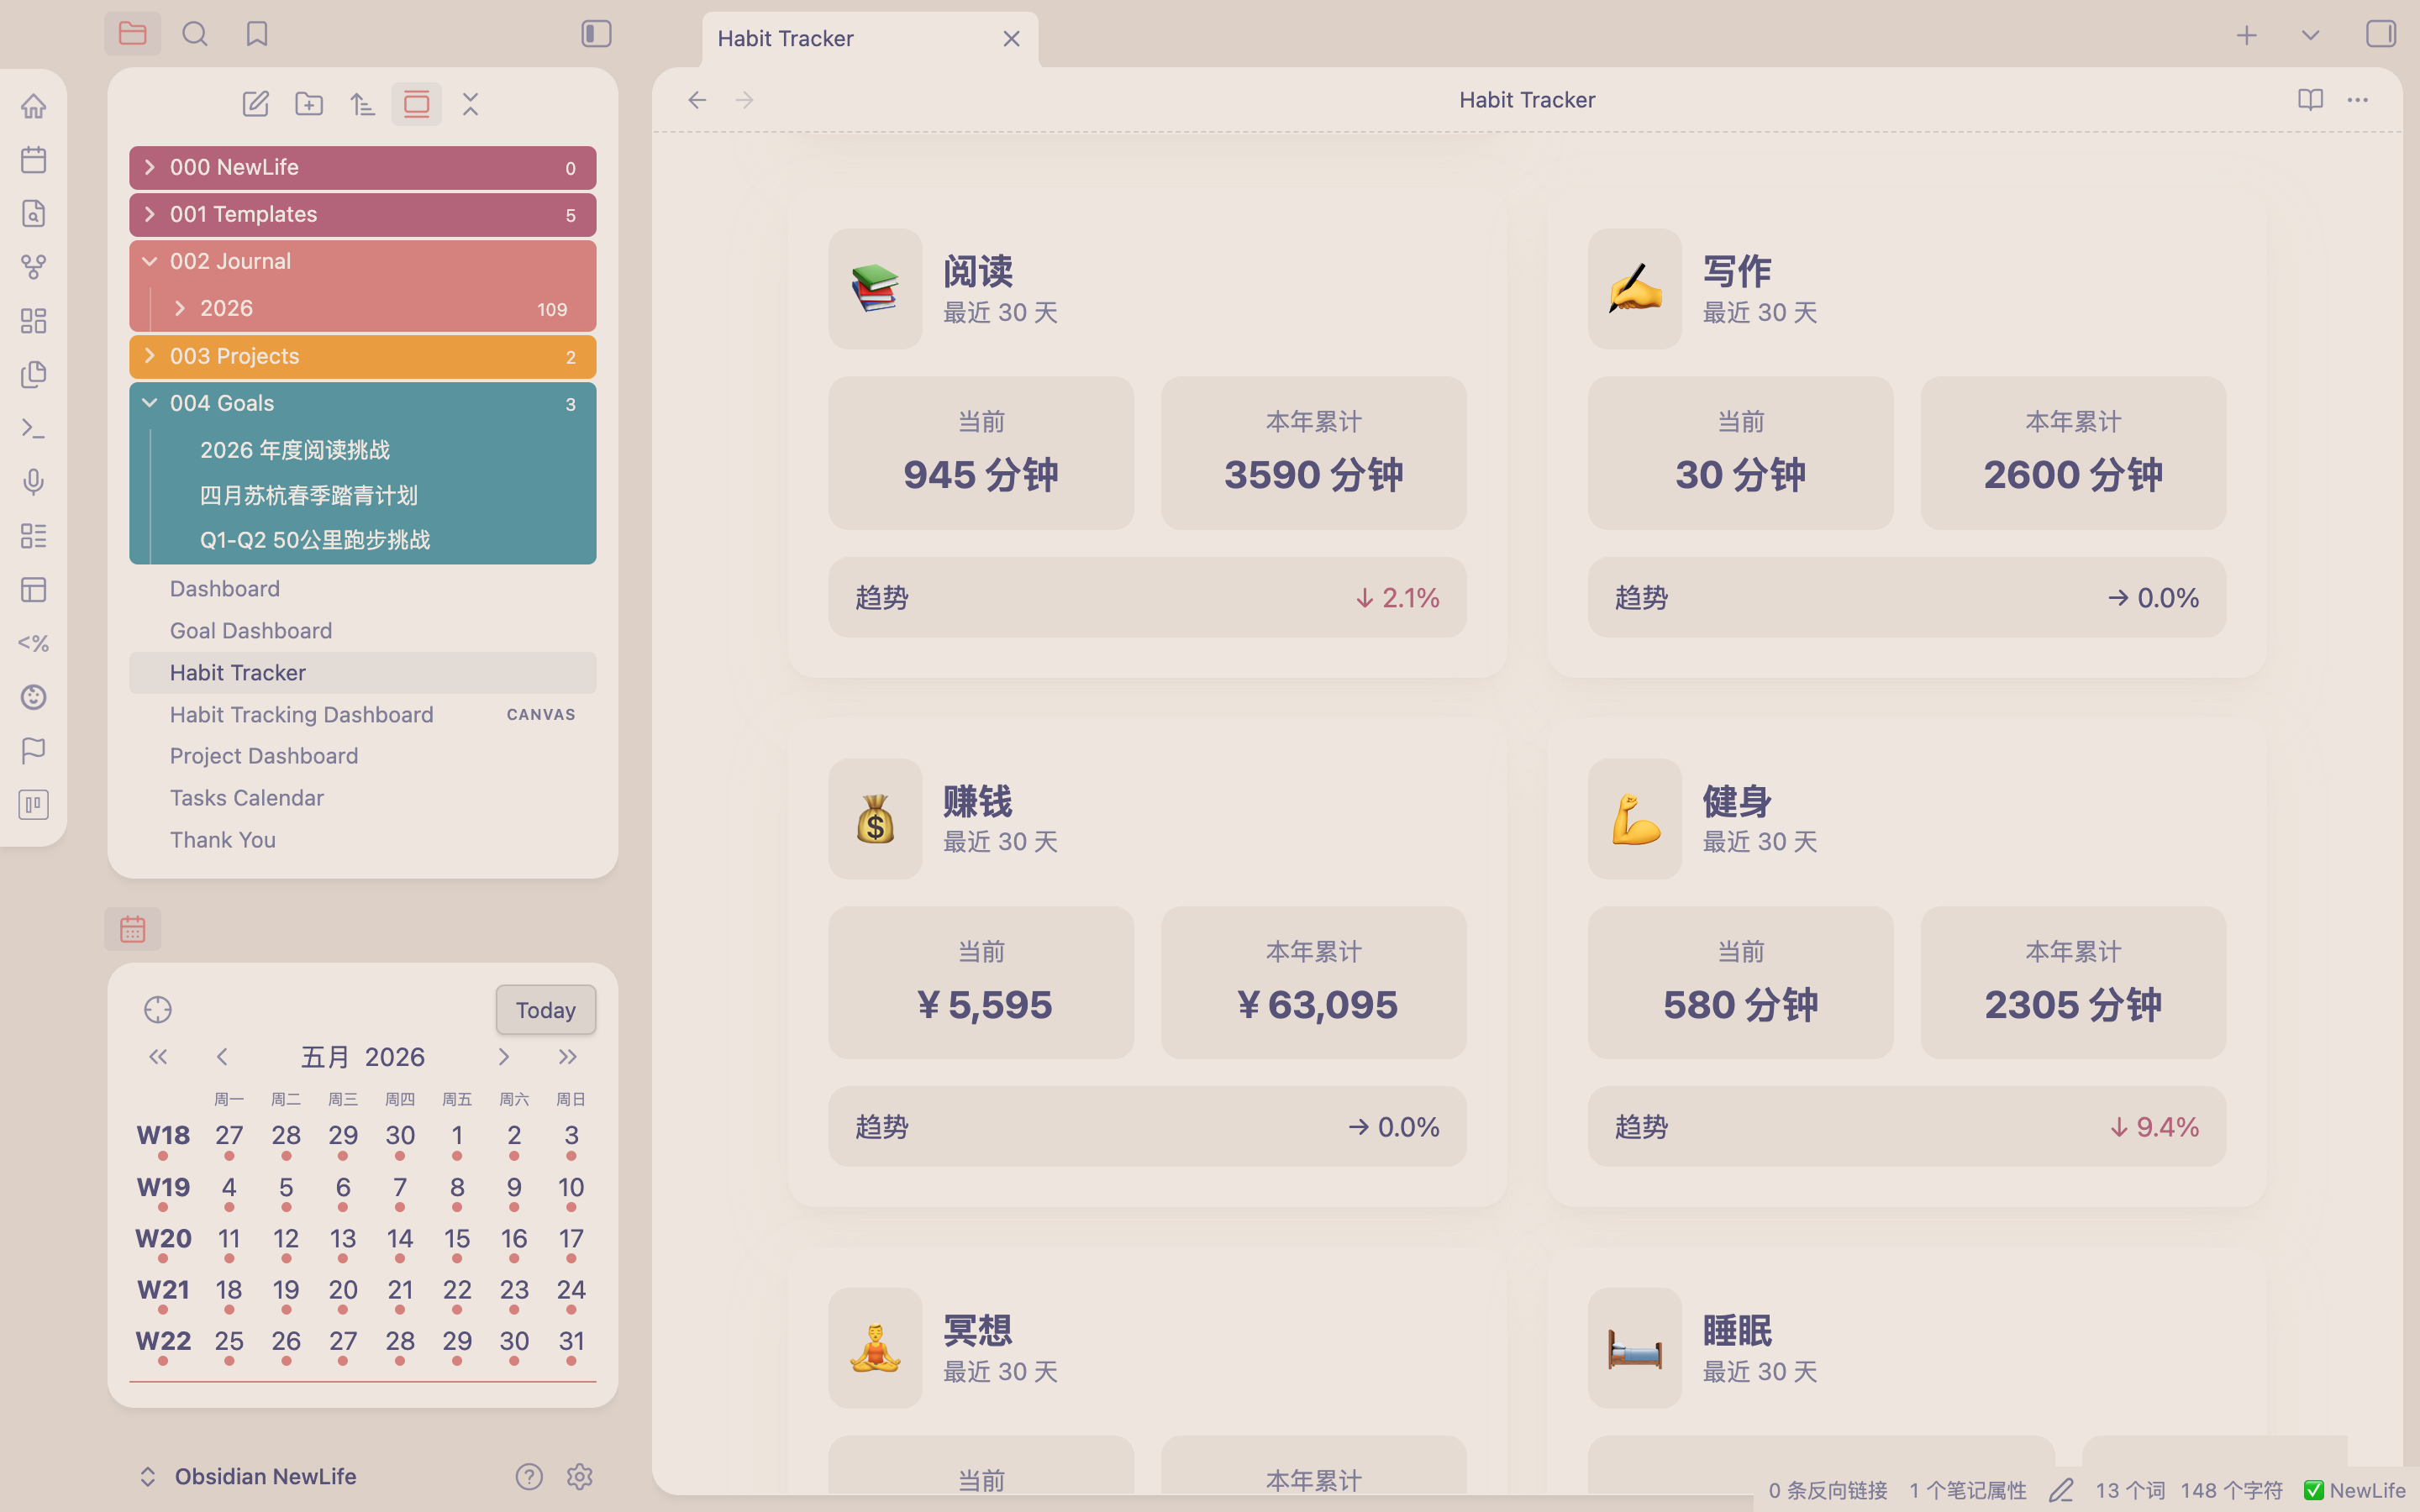Close the Habit Tracker tab
The image size is (2420, 1512).
tap(1011, 39)
